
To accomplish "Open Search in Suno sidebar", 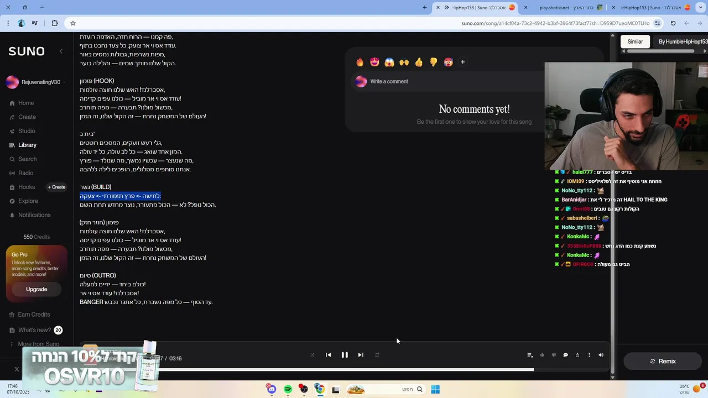I will 23,159.
